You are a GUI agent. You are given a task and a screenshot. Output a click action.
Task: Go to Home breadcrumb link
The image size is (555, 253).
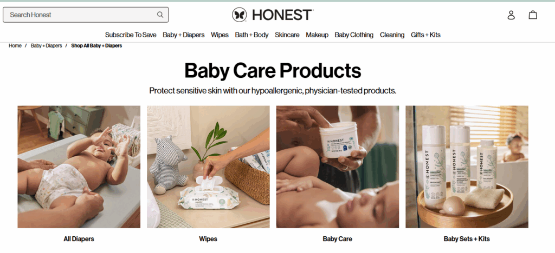(15, 46)
